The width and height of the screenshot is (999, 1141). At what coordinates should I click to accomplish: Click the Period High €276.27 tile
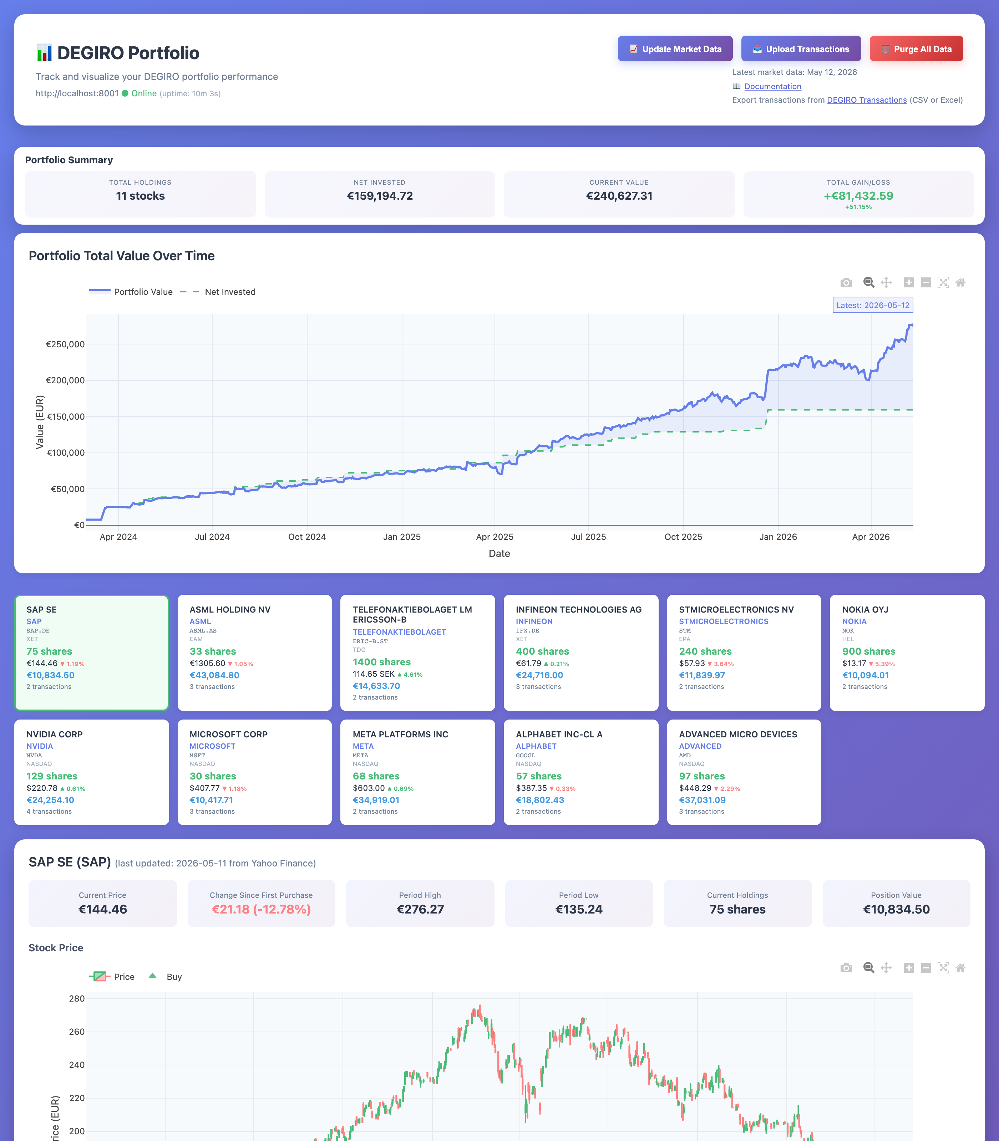(x=420, y=903)
